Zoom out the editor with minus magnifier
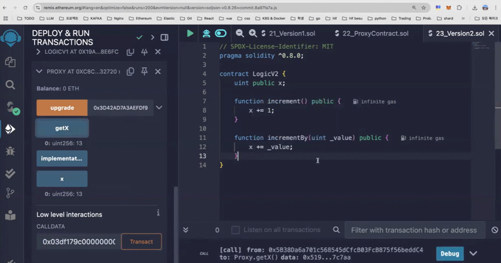This screenshot has width=501, height=263. coord(240,33)
